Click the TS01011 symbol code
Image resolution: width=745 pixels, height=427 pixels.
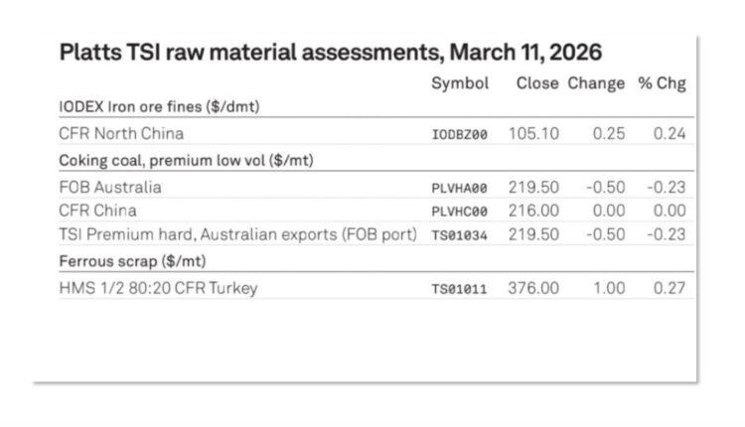(460, 289)
